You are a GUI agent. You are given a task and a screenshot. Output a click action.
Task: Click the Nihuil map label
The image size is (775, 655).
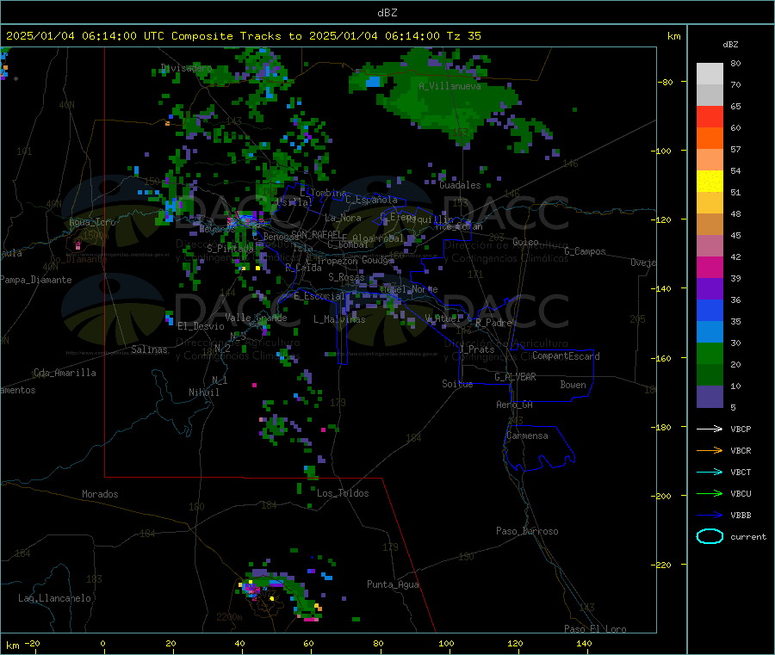pyautogui.click(x=203, y=392)
